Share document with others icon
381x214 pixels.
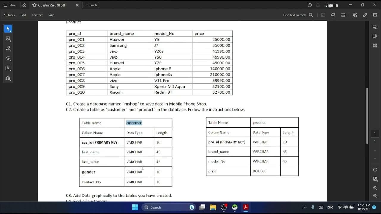[x=355, y=15]
